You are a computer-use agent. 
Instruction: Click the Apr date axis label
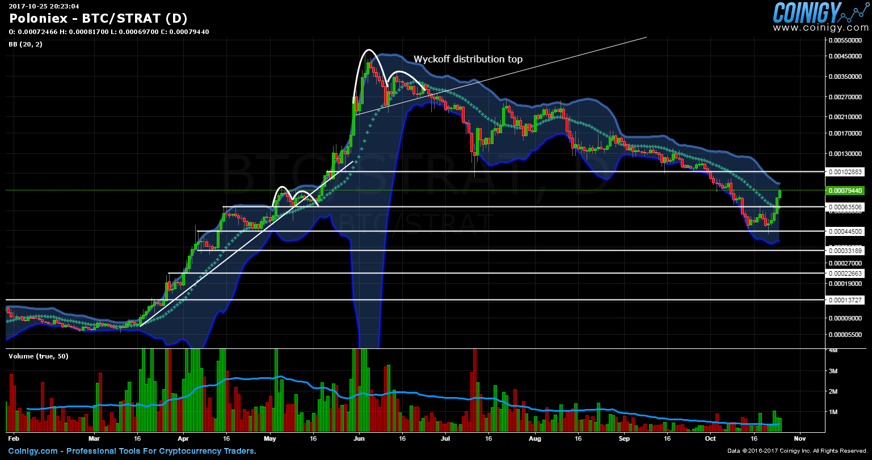183,438
